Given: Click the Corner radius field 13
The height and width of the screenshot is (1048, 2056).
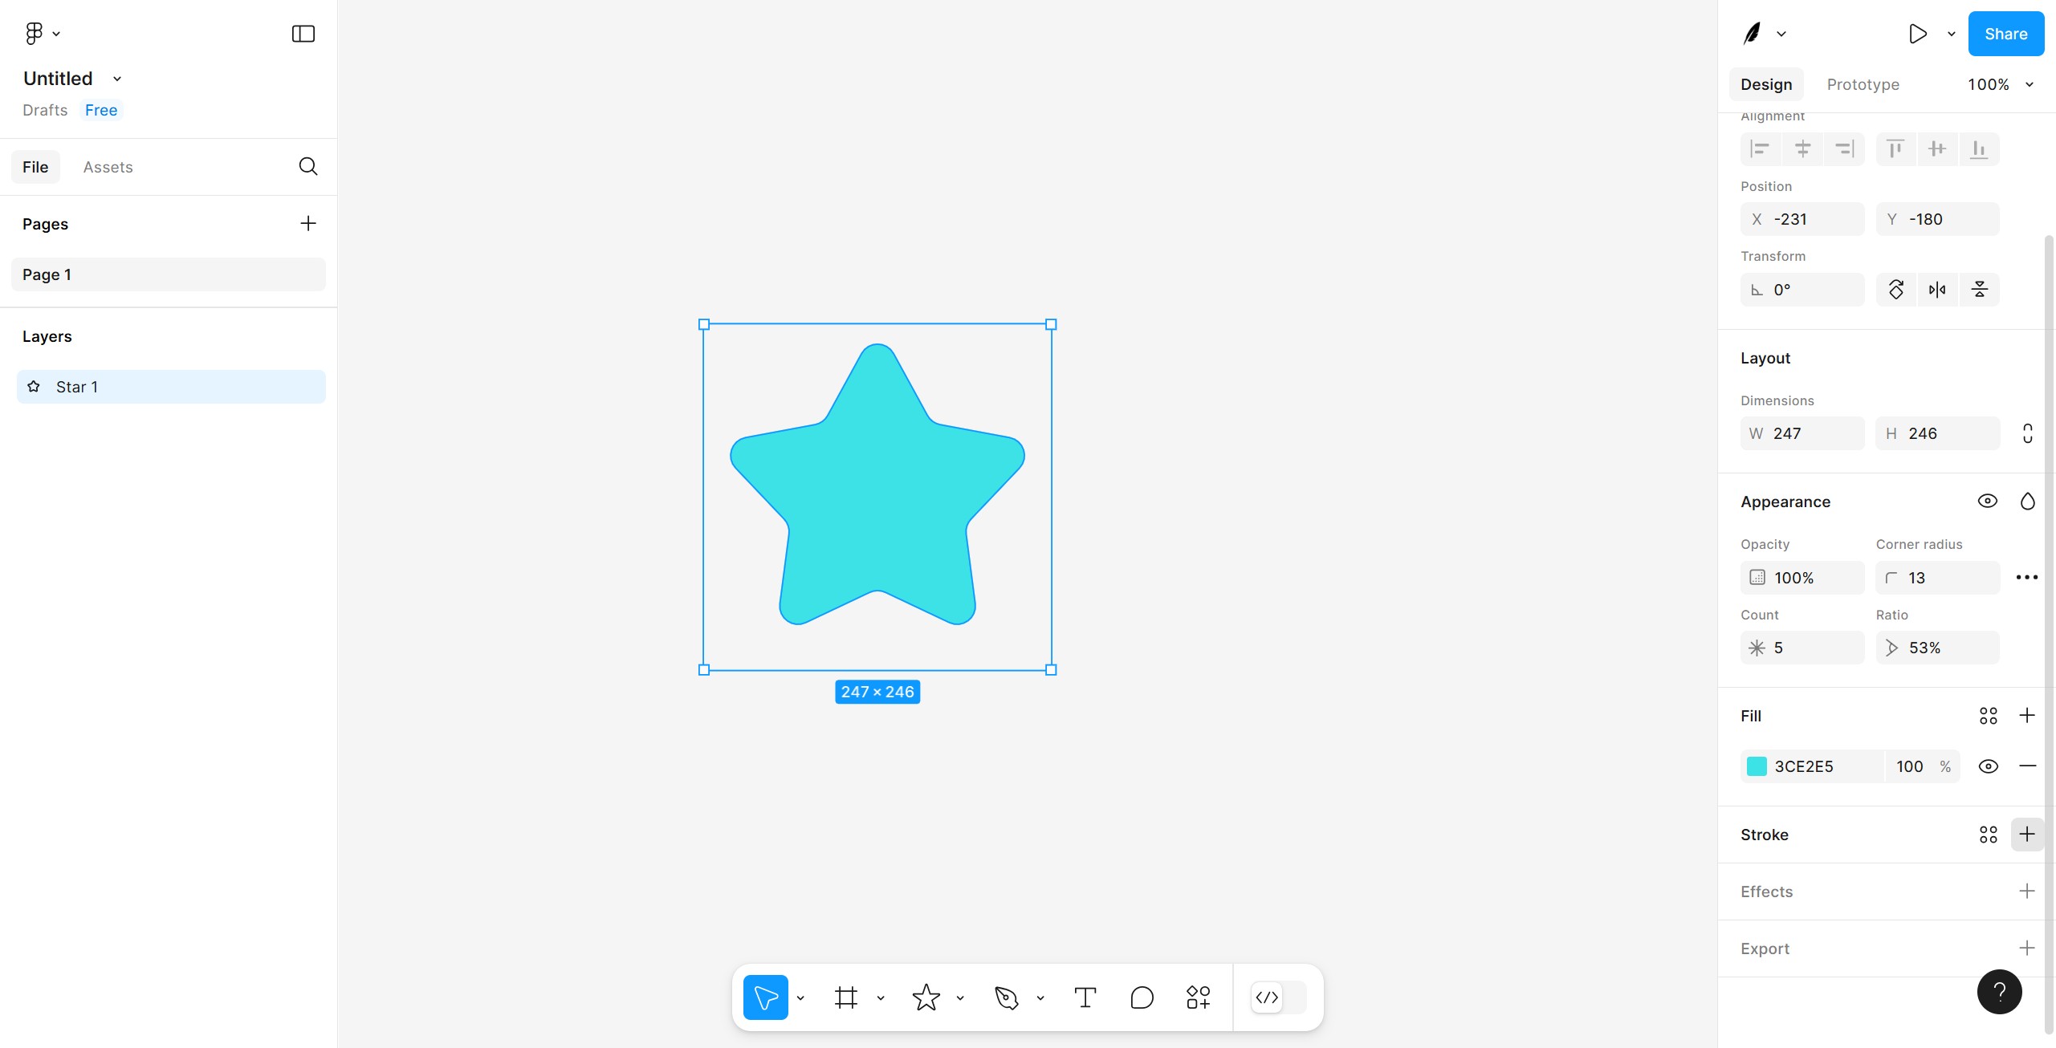Looking at the screenshot, I should pos(1937,578).
